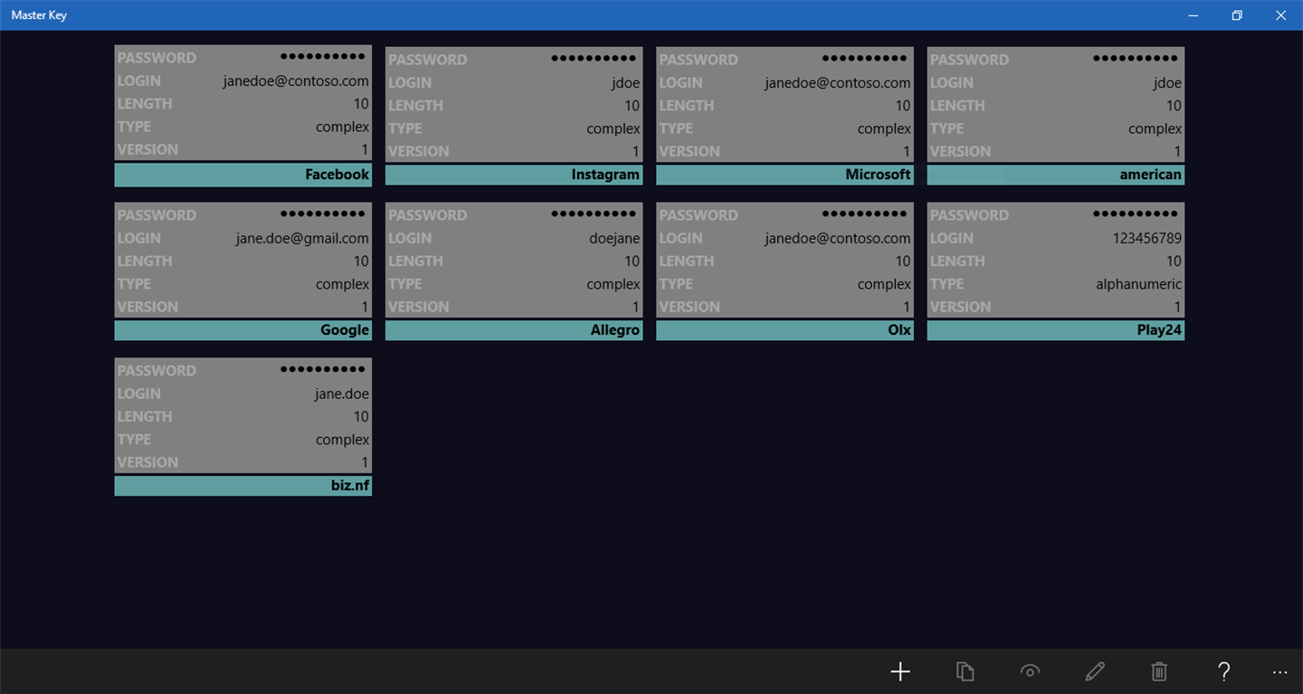Click masked password dots on Microsoft card

[865, 60]
